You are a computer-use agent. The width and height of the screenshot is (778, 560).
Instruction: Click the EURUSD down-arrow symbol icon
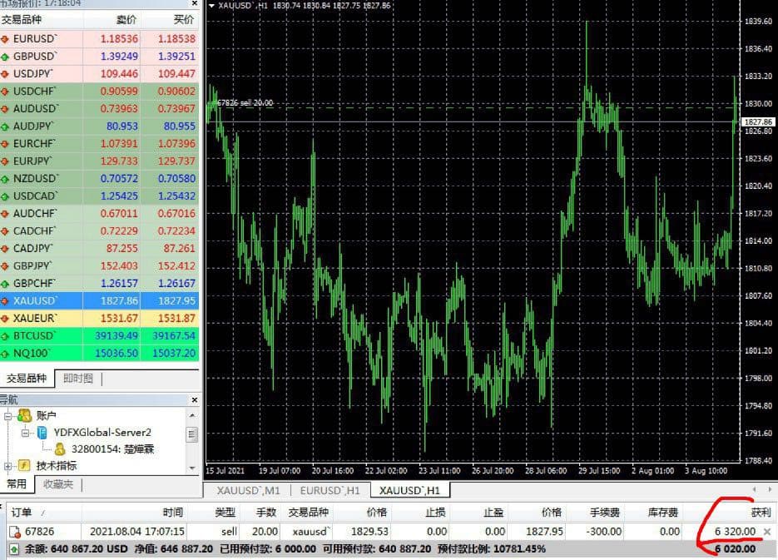[5, 39]
